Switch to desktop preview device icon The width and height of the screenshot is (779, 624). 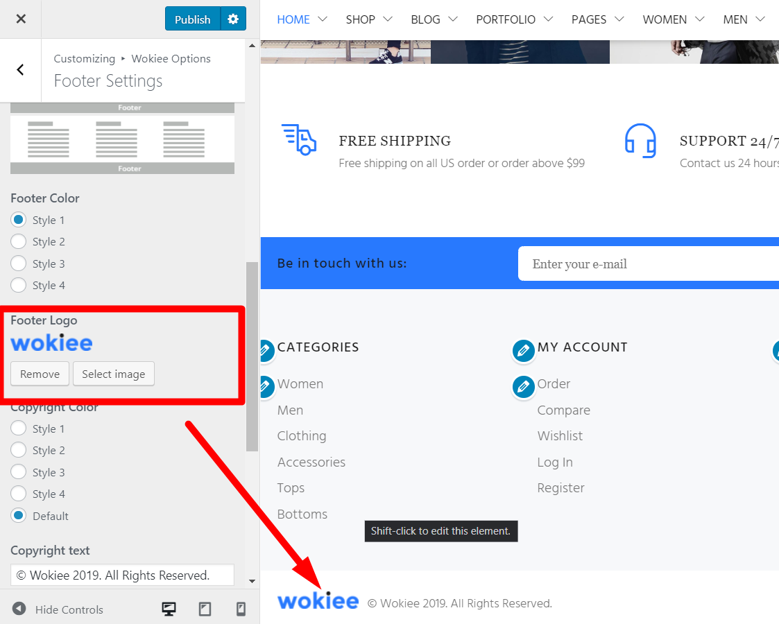(x=169, y=609)
